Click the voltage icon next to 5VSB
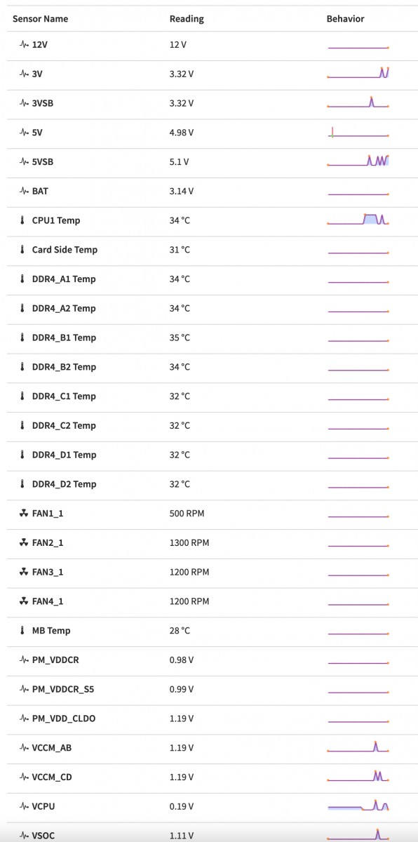 click(24, 161)
